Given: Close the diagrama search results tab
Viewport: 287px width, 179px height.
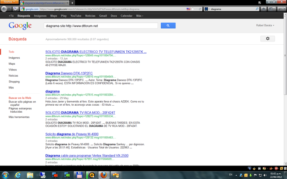Looking at the screenshot, I should pos(67,3).
